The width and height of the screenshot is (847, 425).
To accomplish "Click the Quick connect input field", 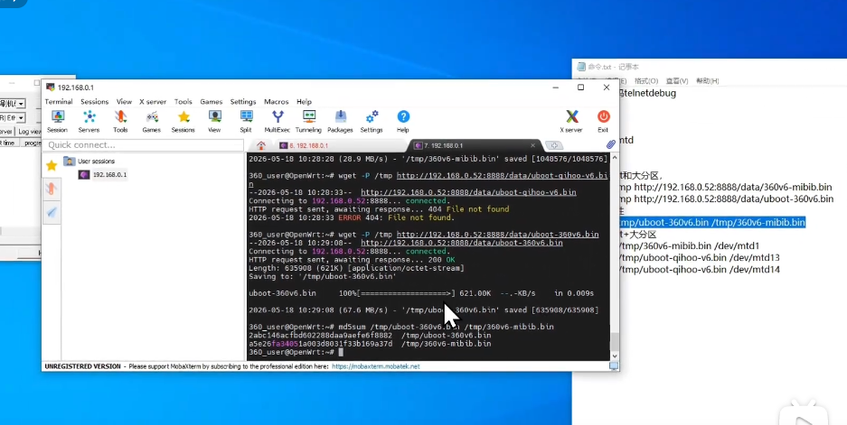I will click(x=144, y=145).
